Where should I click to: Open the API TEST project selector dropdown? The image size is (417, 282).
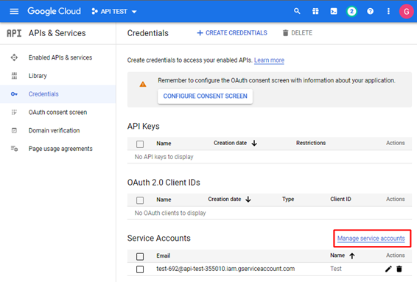coord(114,12)
